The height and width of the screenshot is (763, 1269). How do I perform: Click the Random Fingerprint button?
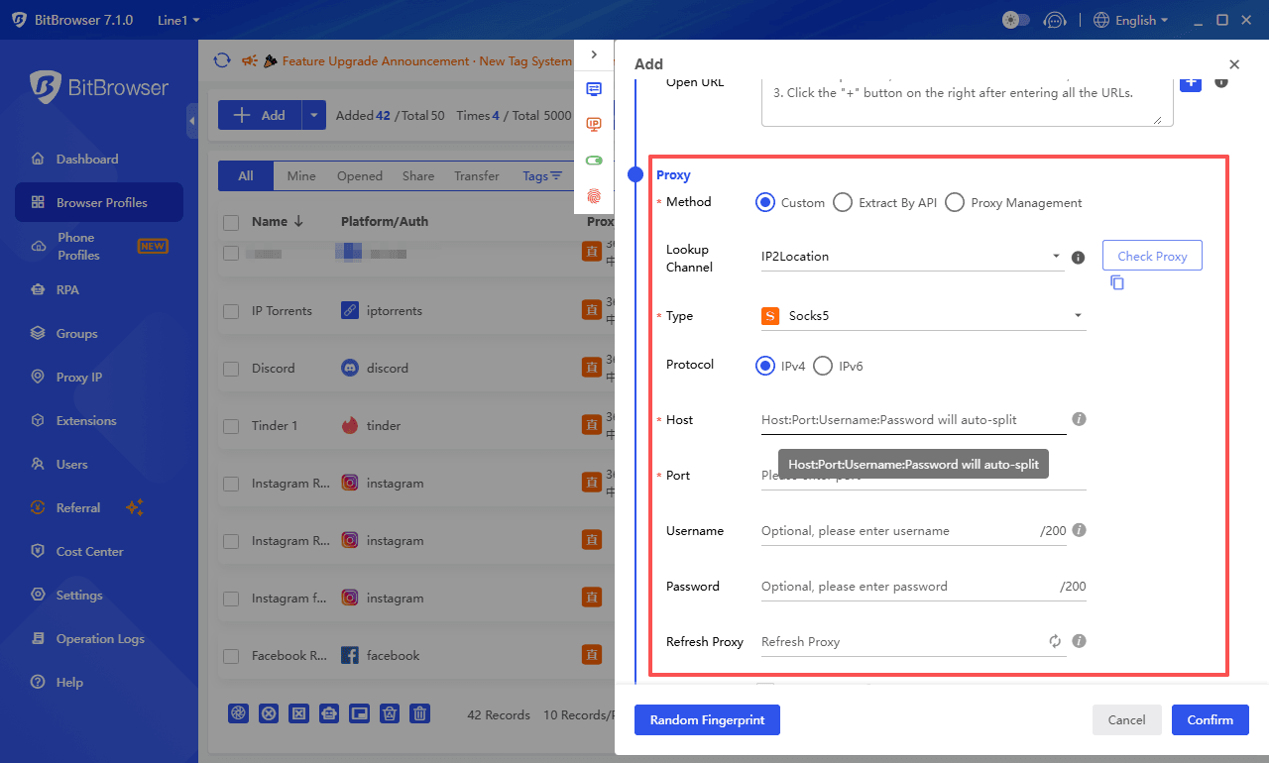707,719
